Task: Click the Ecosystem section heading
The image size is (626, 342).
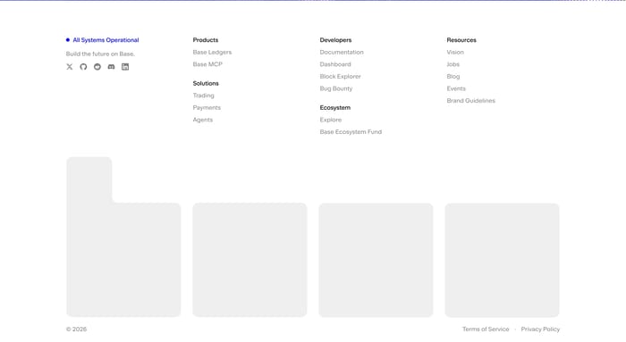Action: 335,108
